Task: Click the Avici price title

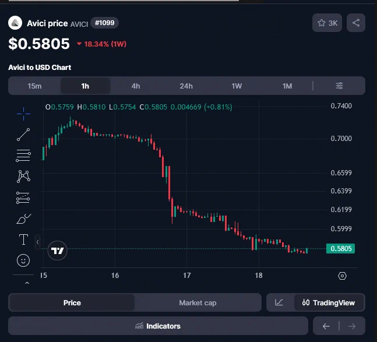Action: 47,23
